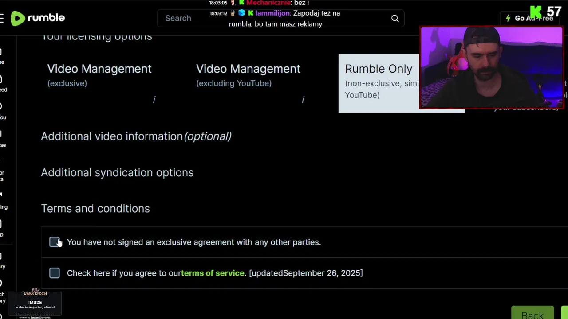Open info icon for Video Management (excluding YouTube)
568x319 pixels.
(x=303, y=100)
